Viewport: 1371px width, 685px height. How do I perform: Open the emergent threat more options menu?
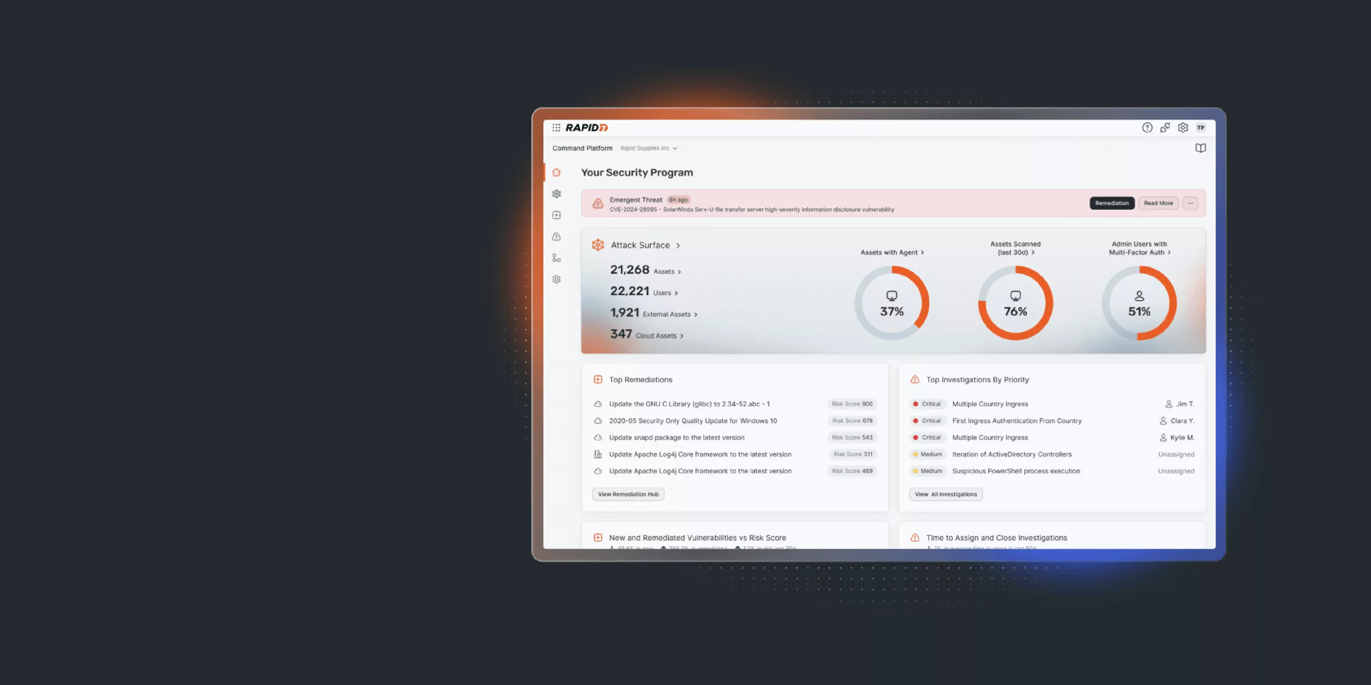click(1190, 203)
